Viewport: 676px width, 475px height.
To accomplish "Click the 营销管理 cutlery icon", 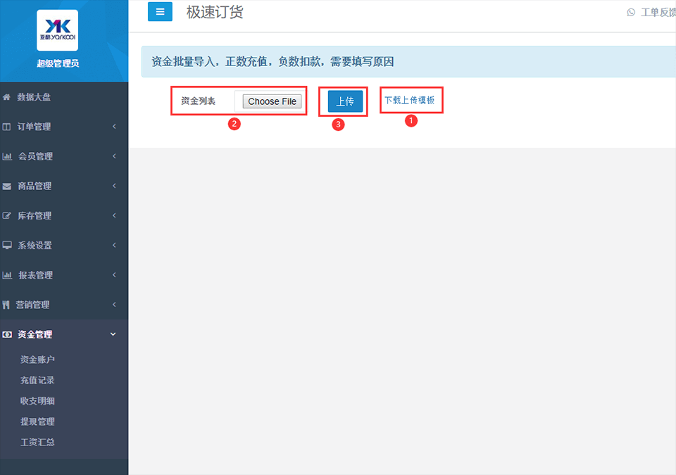I will (6, 305).
